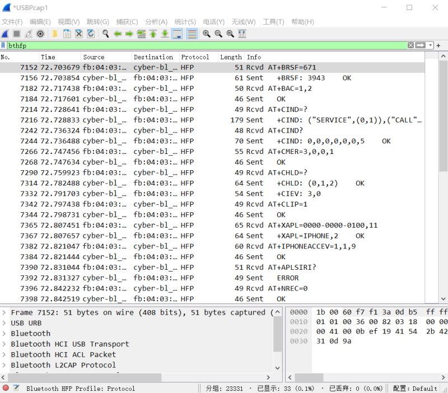Open capture options gear icon
The image size is (448, 393).
pyautogui.click(x=40, y=34)
